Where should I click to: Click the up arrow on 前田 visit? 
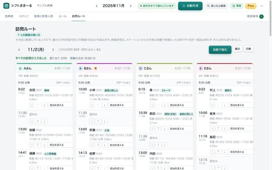pyautogui.click(x=158, y=129)
